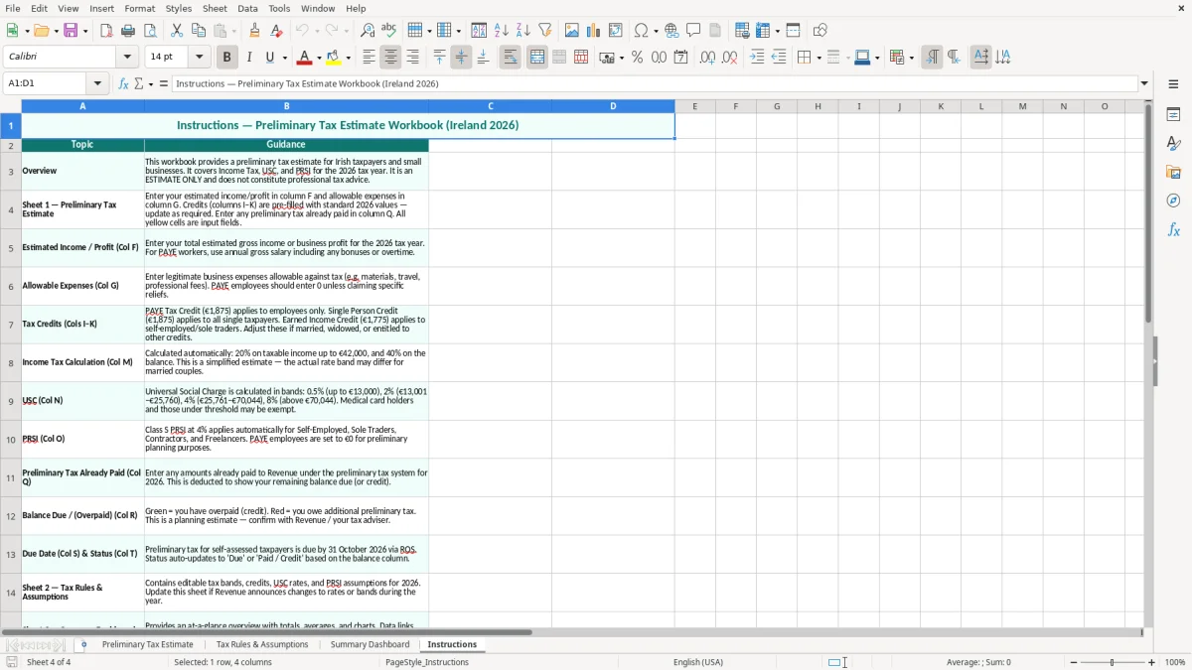Click the Copy icon
Image resolution: width=1192 pixels, height=670 pixels.
coord(199,31)
